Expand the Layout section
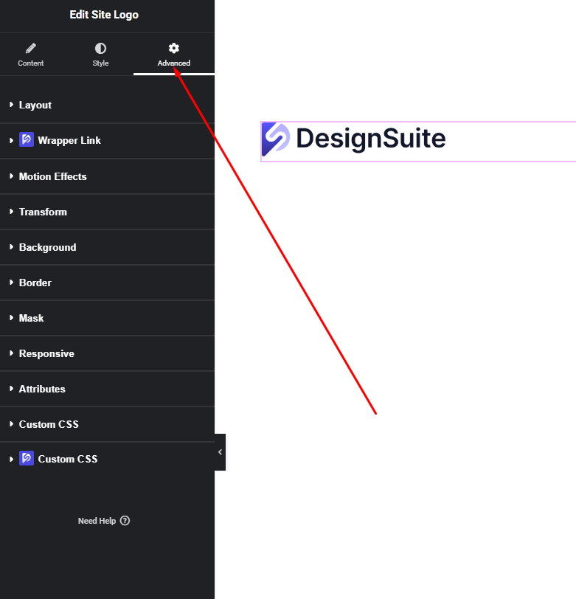This screenshot has height=599, width=576. [35, 105]
